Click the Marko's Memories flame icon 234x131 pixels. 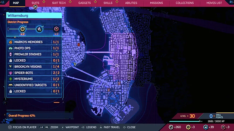coord(11,42)
